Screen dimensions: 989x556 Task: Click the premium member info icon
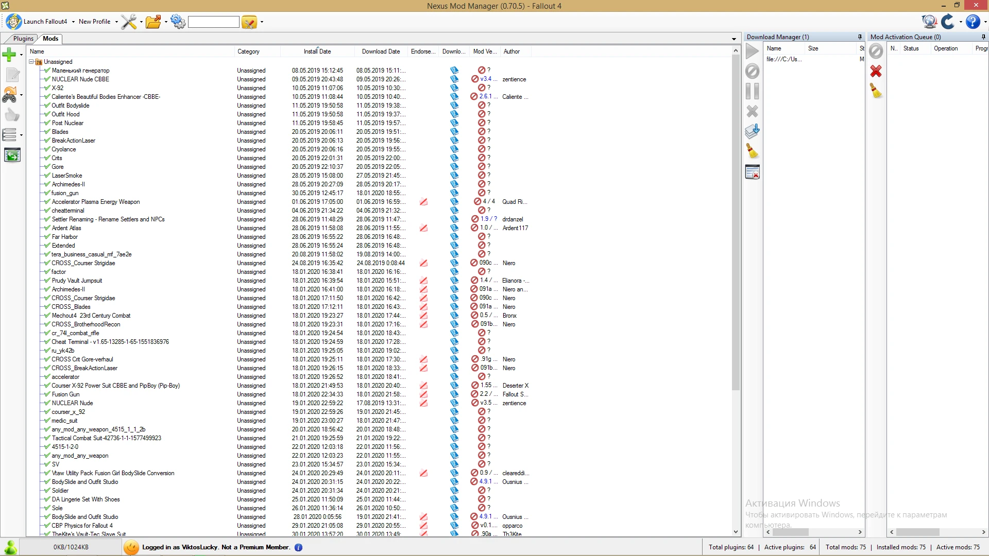pos(298,547)
